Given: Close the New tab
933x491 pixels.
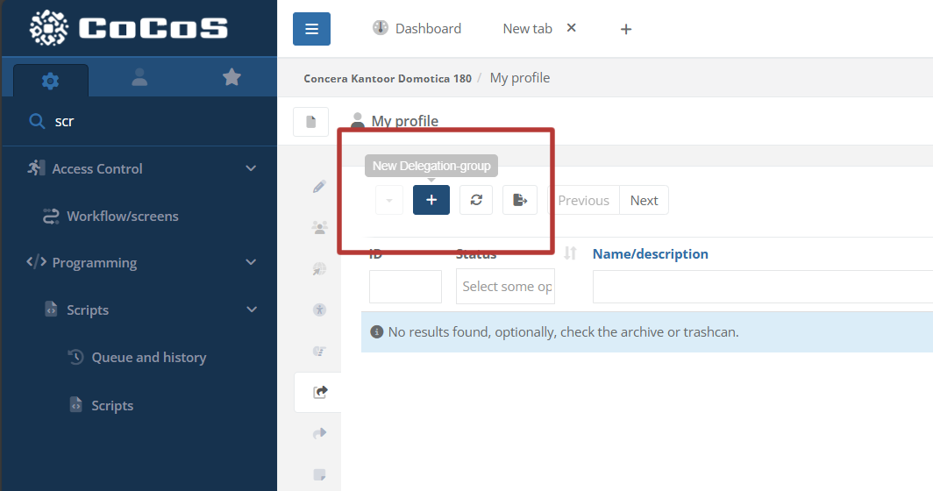Looking at the screenshot, I should pos(572,28).
